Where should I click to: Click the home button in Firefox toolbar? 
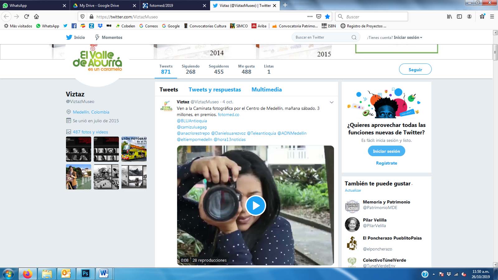click(36, 16)
